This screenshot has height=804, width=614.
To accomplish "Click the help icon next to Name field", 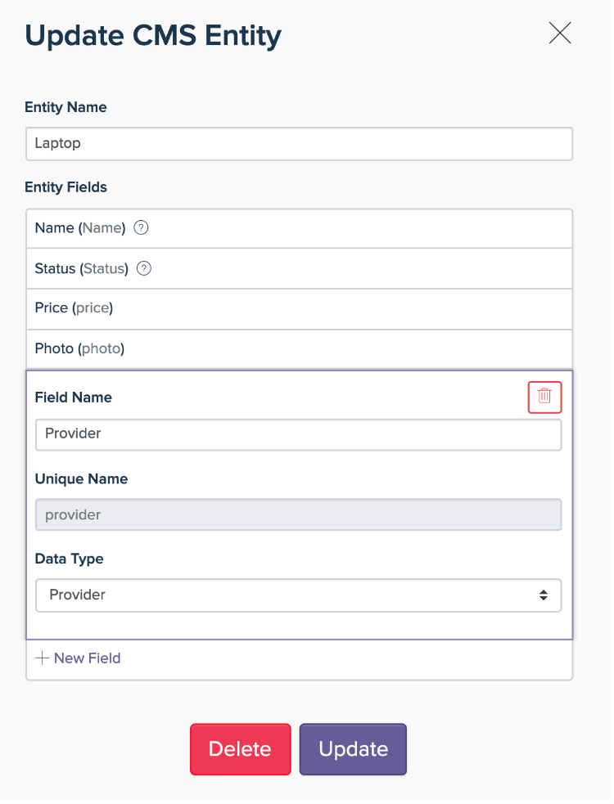I will tap(141, 228).
